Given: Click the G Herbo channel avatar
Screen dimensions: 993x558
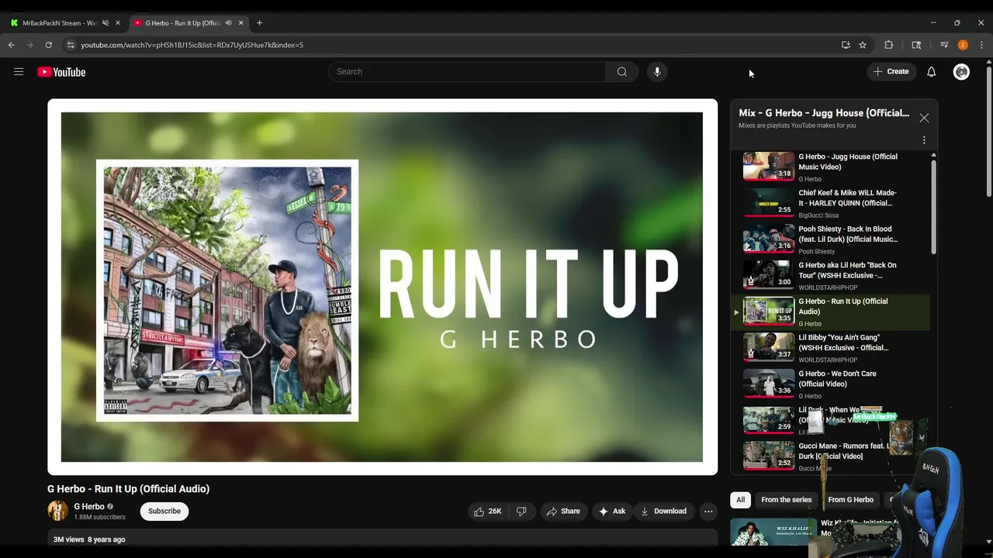Looking at the screenshot, I should [57, 511].
